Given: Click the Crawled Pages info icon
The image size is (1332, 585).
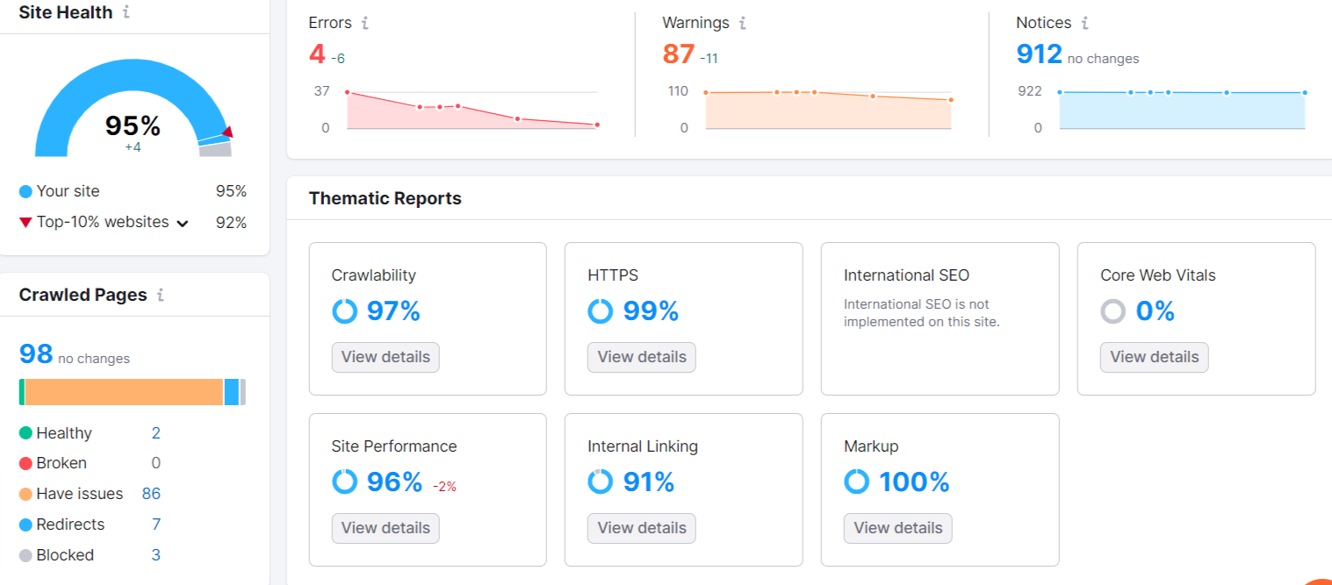Looking at the screenshot, I should (160, 296).
